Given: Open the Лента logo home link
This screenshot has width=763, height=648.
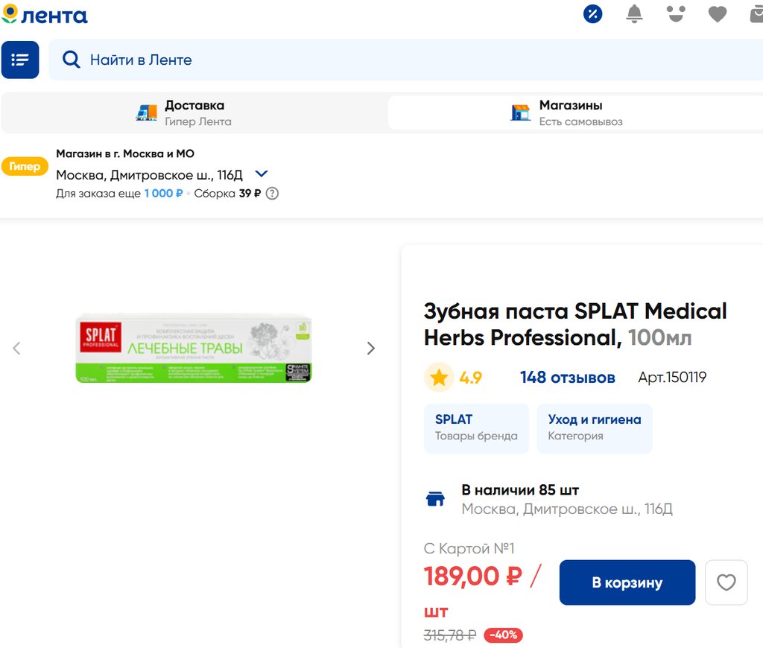Looking at the screenshot, I should pyautogui.click(x=44, y=15).
